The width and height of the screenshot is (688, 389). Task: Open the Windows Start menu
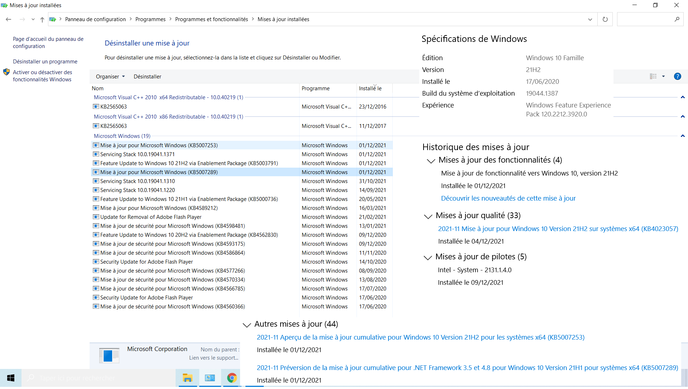11,378
